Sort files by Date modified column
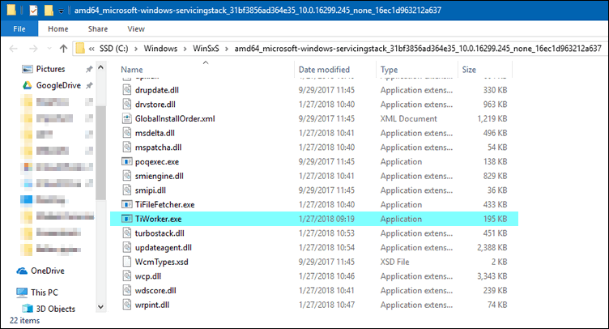The image size is (609, 329). pyautogui.click(x=324, y=70)
